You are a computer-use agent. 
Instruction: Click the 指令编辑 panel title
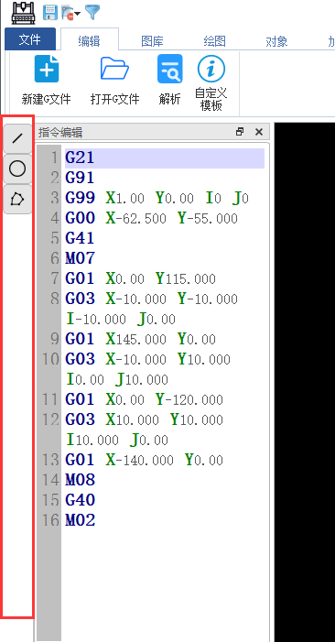tap(60, 132)
